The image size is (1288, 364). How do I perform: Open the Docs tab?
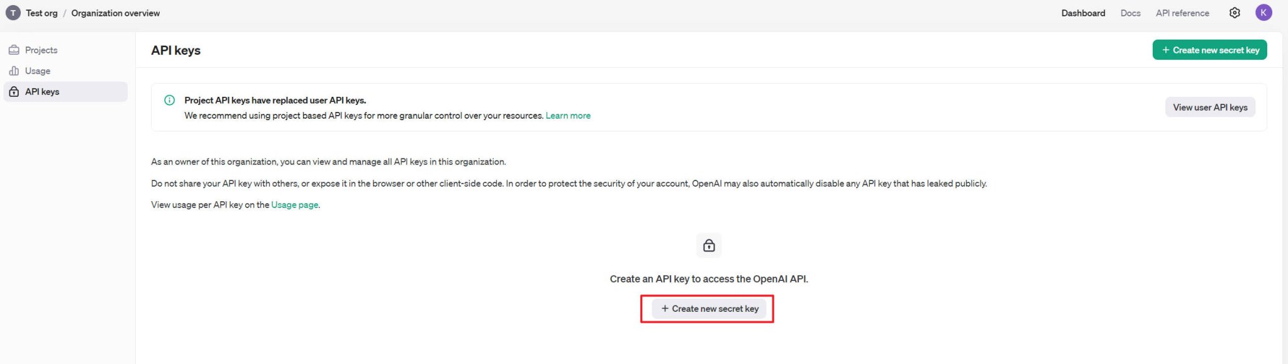[x=1130, y=13]
